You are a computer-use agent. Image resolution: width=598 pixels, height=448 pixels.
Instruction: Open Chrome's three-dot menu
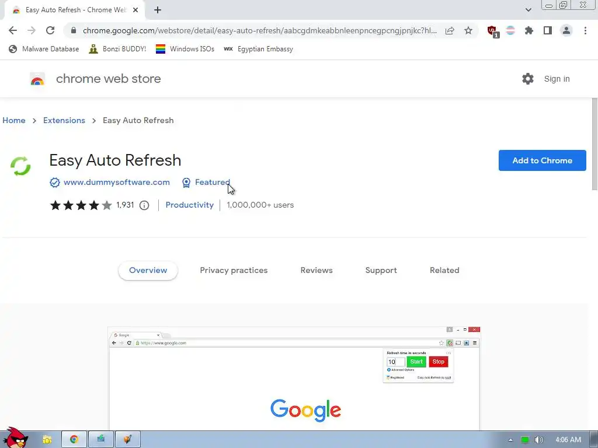tap(585, 30)
